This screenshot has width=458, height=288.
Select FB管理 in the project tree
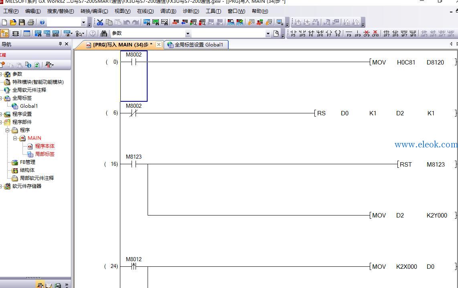click(x=27, y=162)
